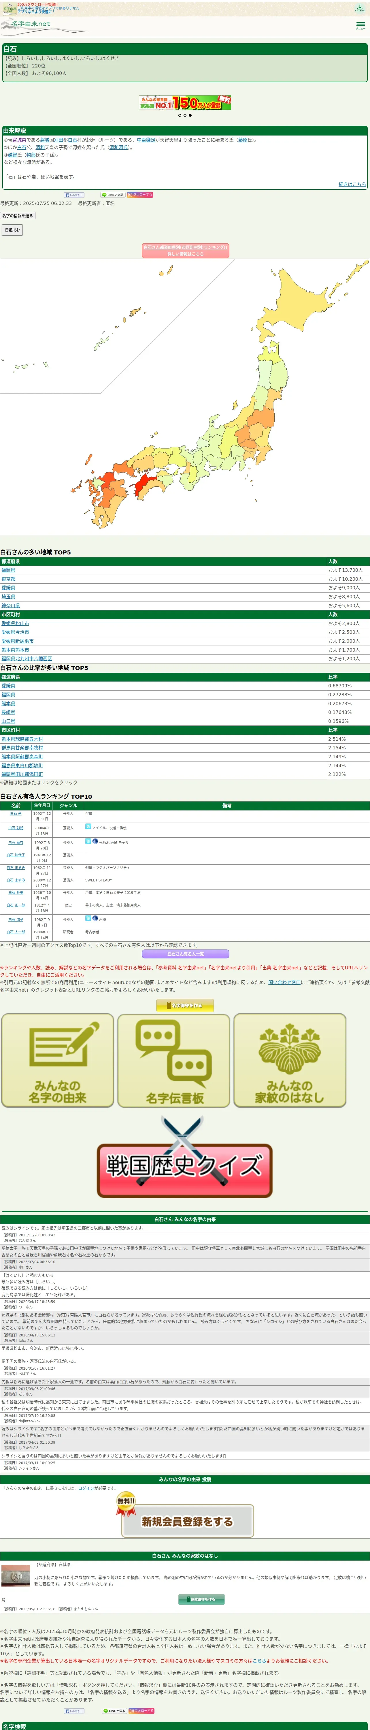Click the 名字の情報を送る button

[x=18, y=216]
